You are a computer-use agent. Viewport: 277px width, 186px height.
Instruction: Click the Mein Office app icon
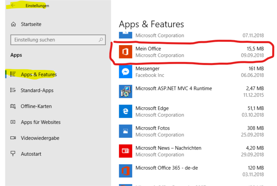125,52
